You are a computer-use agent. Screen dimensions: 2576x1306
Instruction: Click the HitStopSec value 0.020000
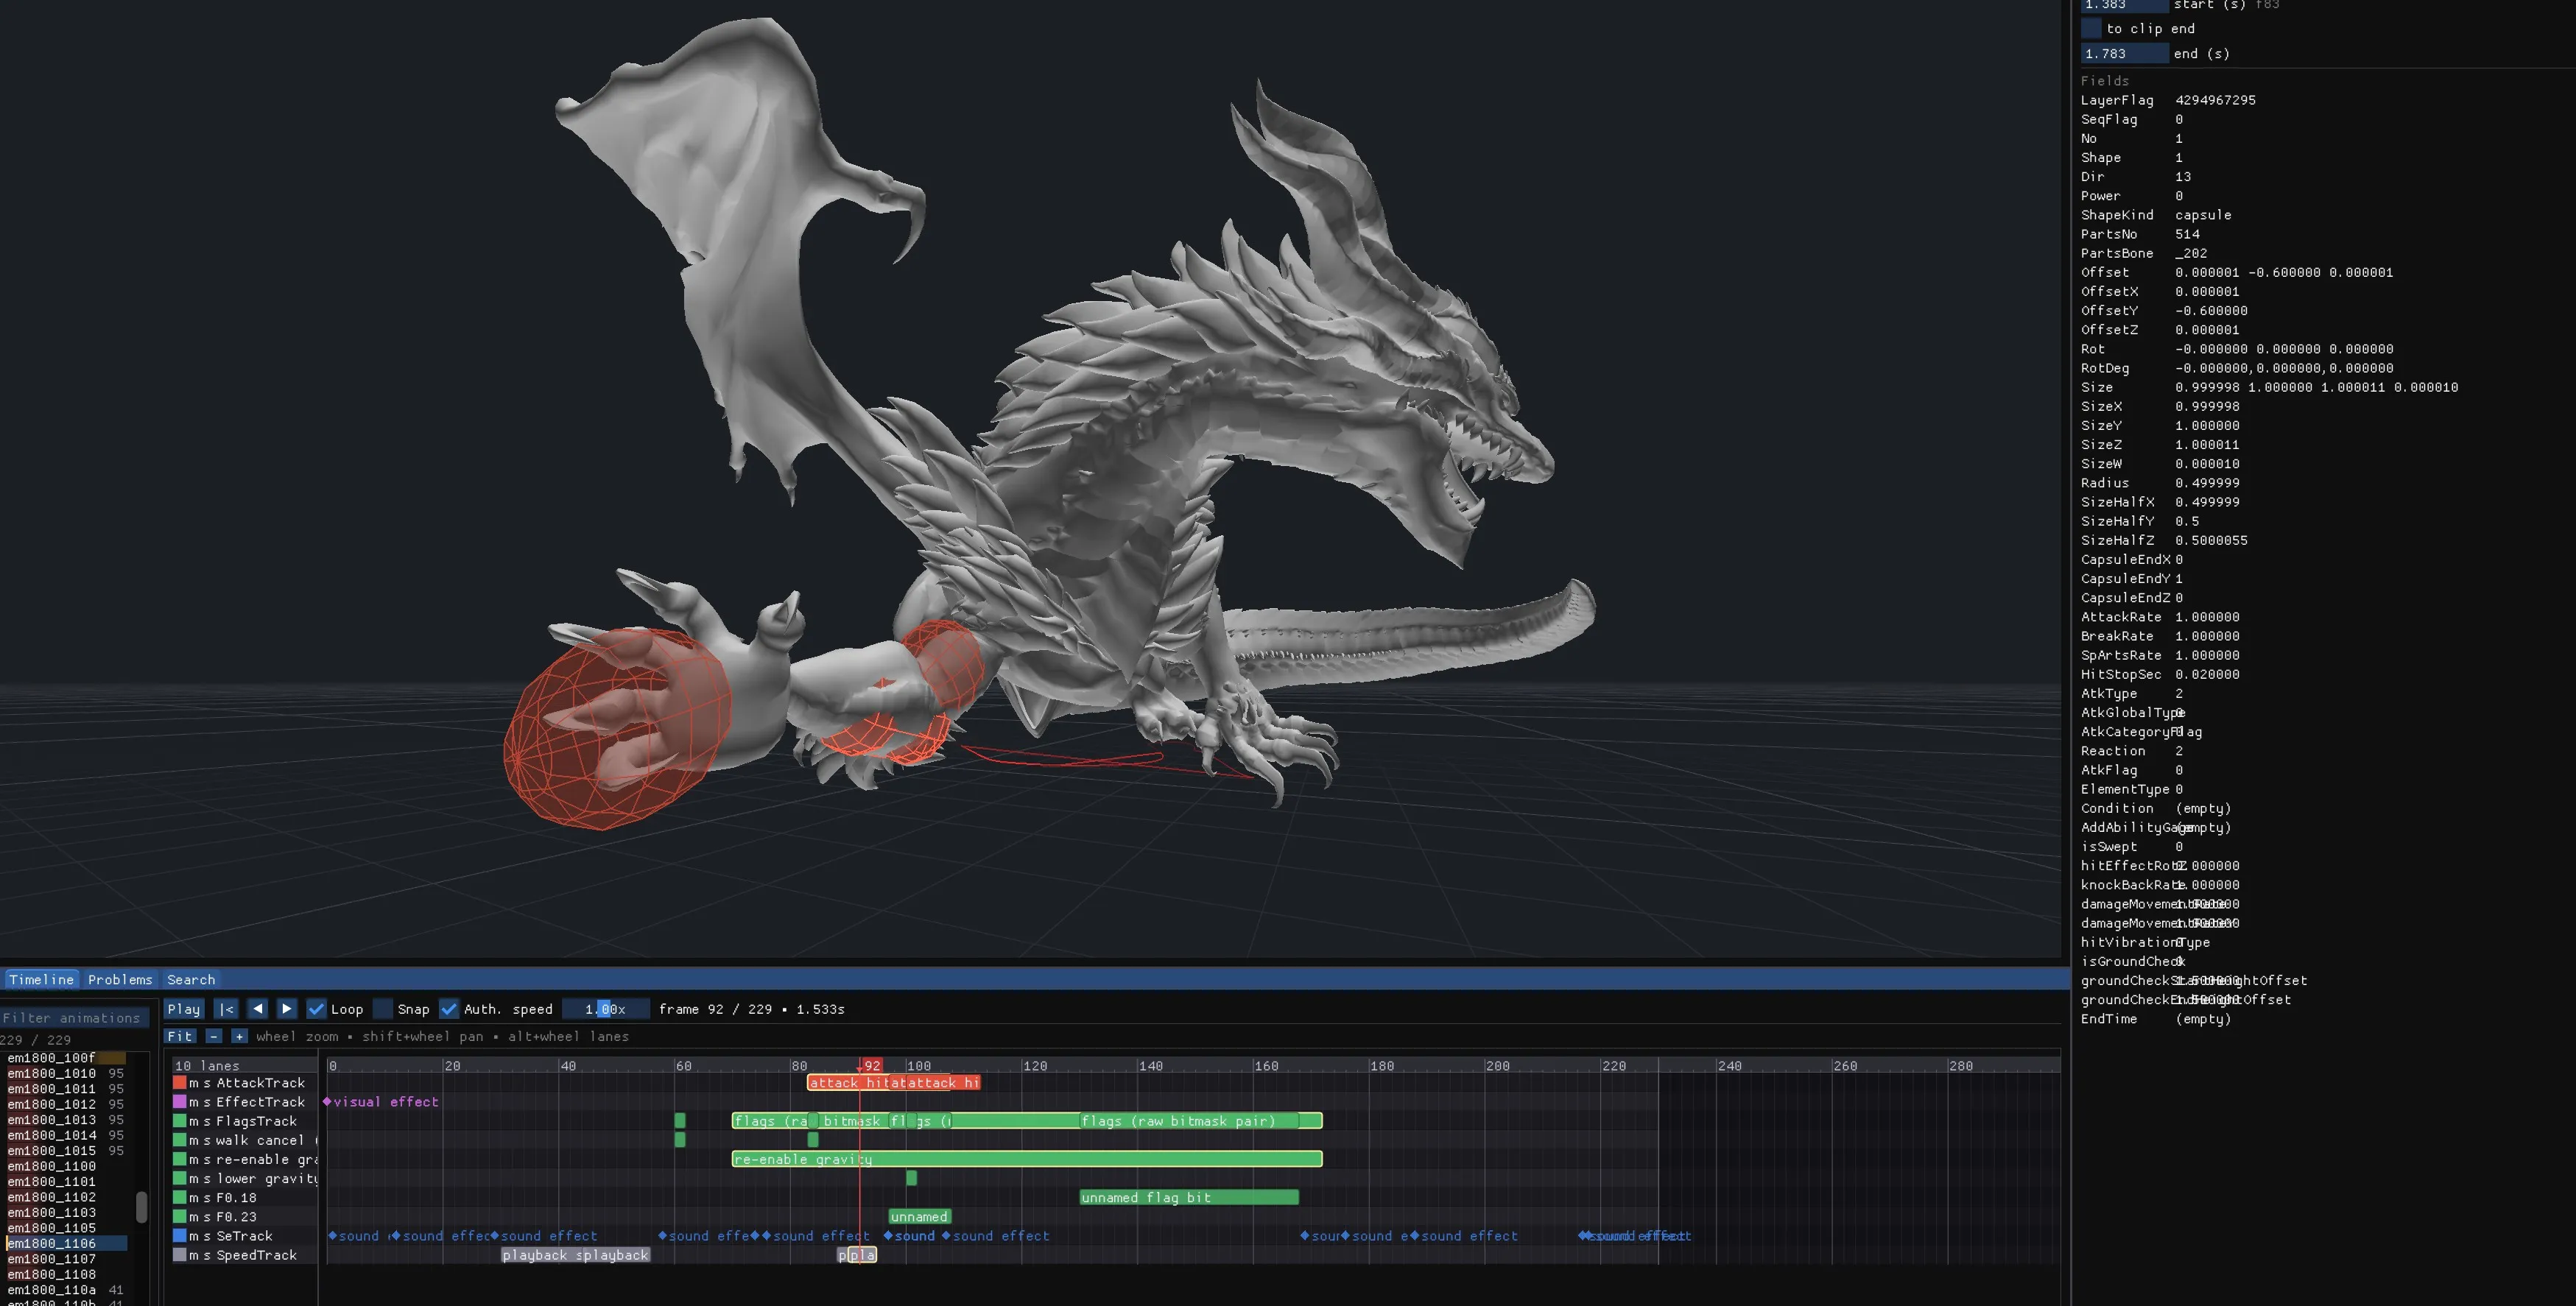(x=2207, y=674)
